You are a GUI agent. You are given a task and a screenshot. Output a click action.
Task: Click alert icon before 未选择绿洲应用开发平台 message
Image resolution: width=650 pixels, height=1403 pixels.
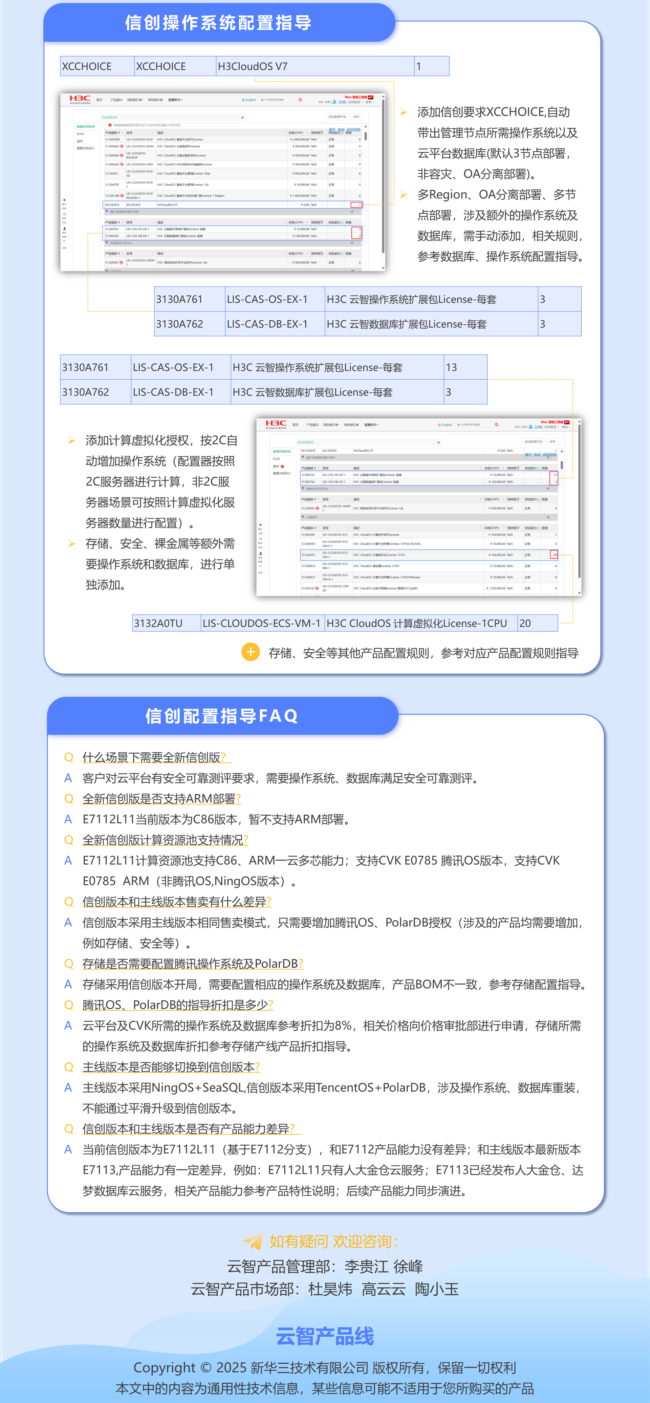(x=110, y=125)
